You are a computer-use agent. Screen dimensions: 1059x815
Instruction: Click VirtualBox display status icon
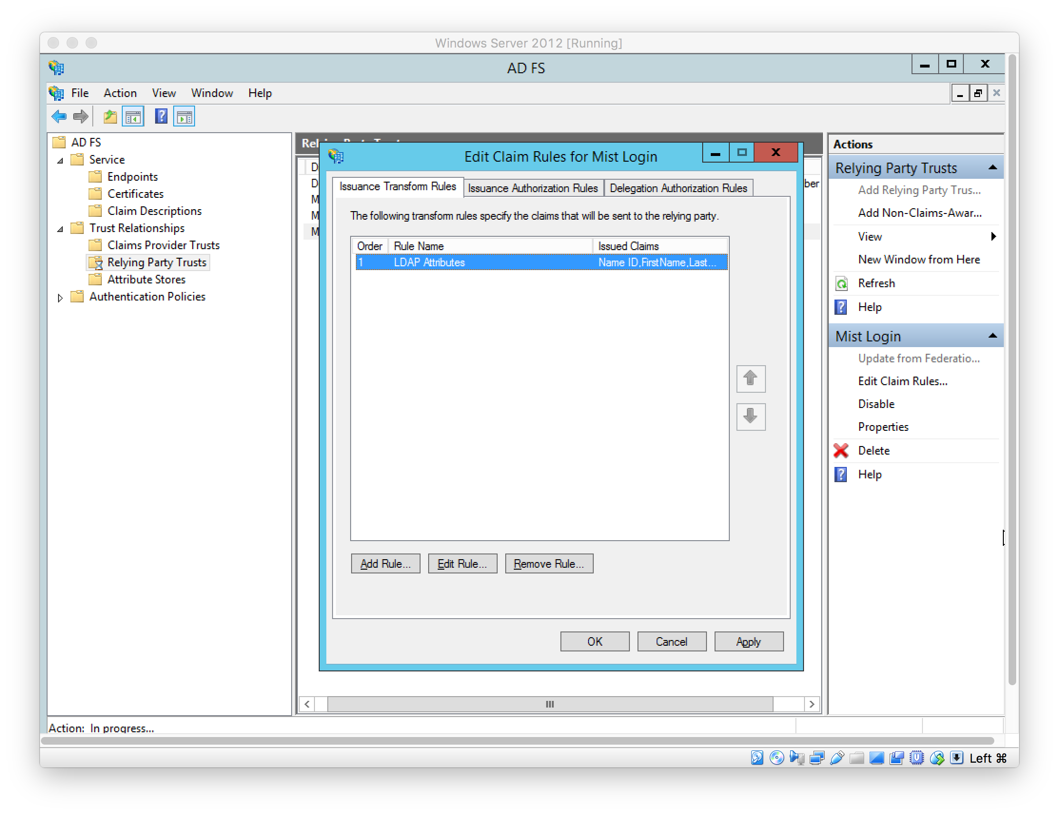[877, 757]
